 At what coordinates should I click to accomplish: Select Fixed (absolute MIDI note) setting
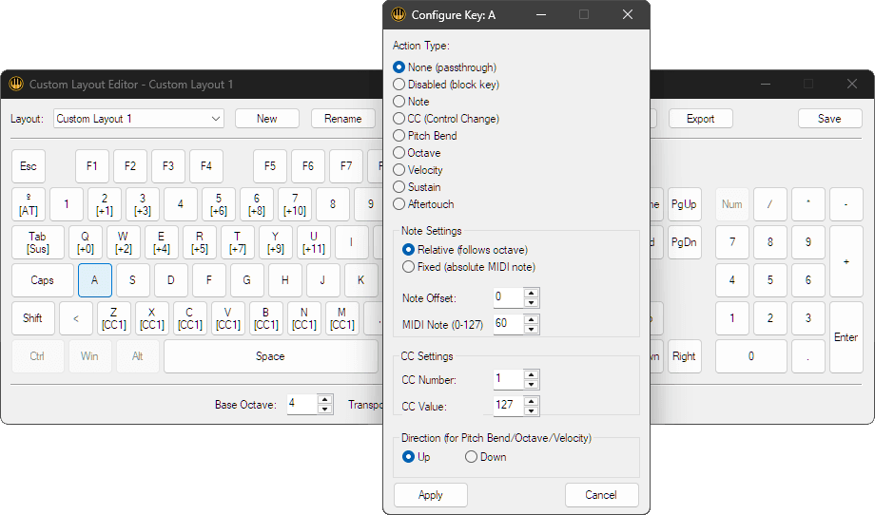[x=469, y=267]
